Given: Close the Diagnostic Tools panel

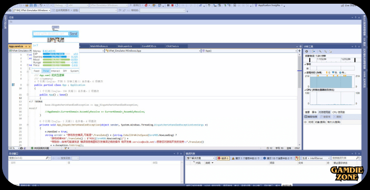Looking at the screenshot, I should (x=359, y=46).
